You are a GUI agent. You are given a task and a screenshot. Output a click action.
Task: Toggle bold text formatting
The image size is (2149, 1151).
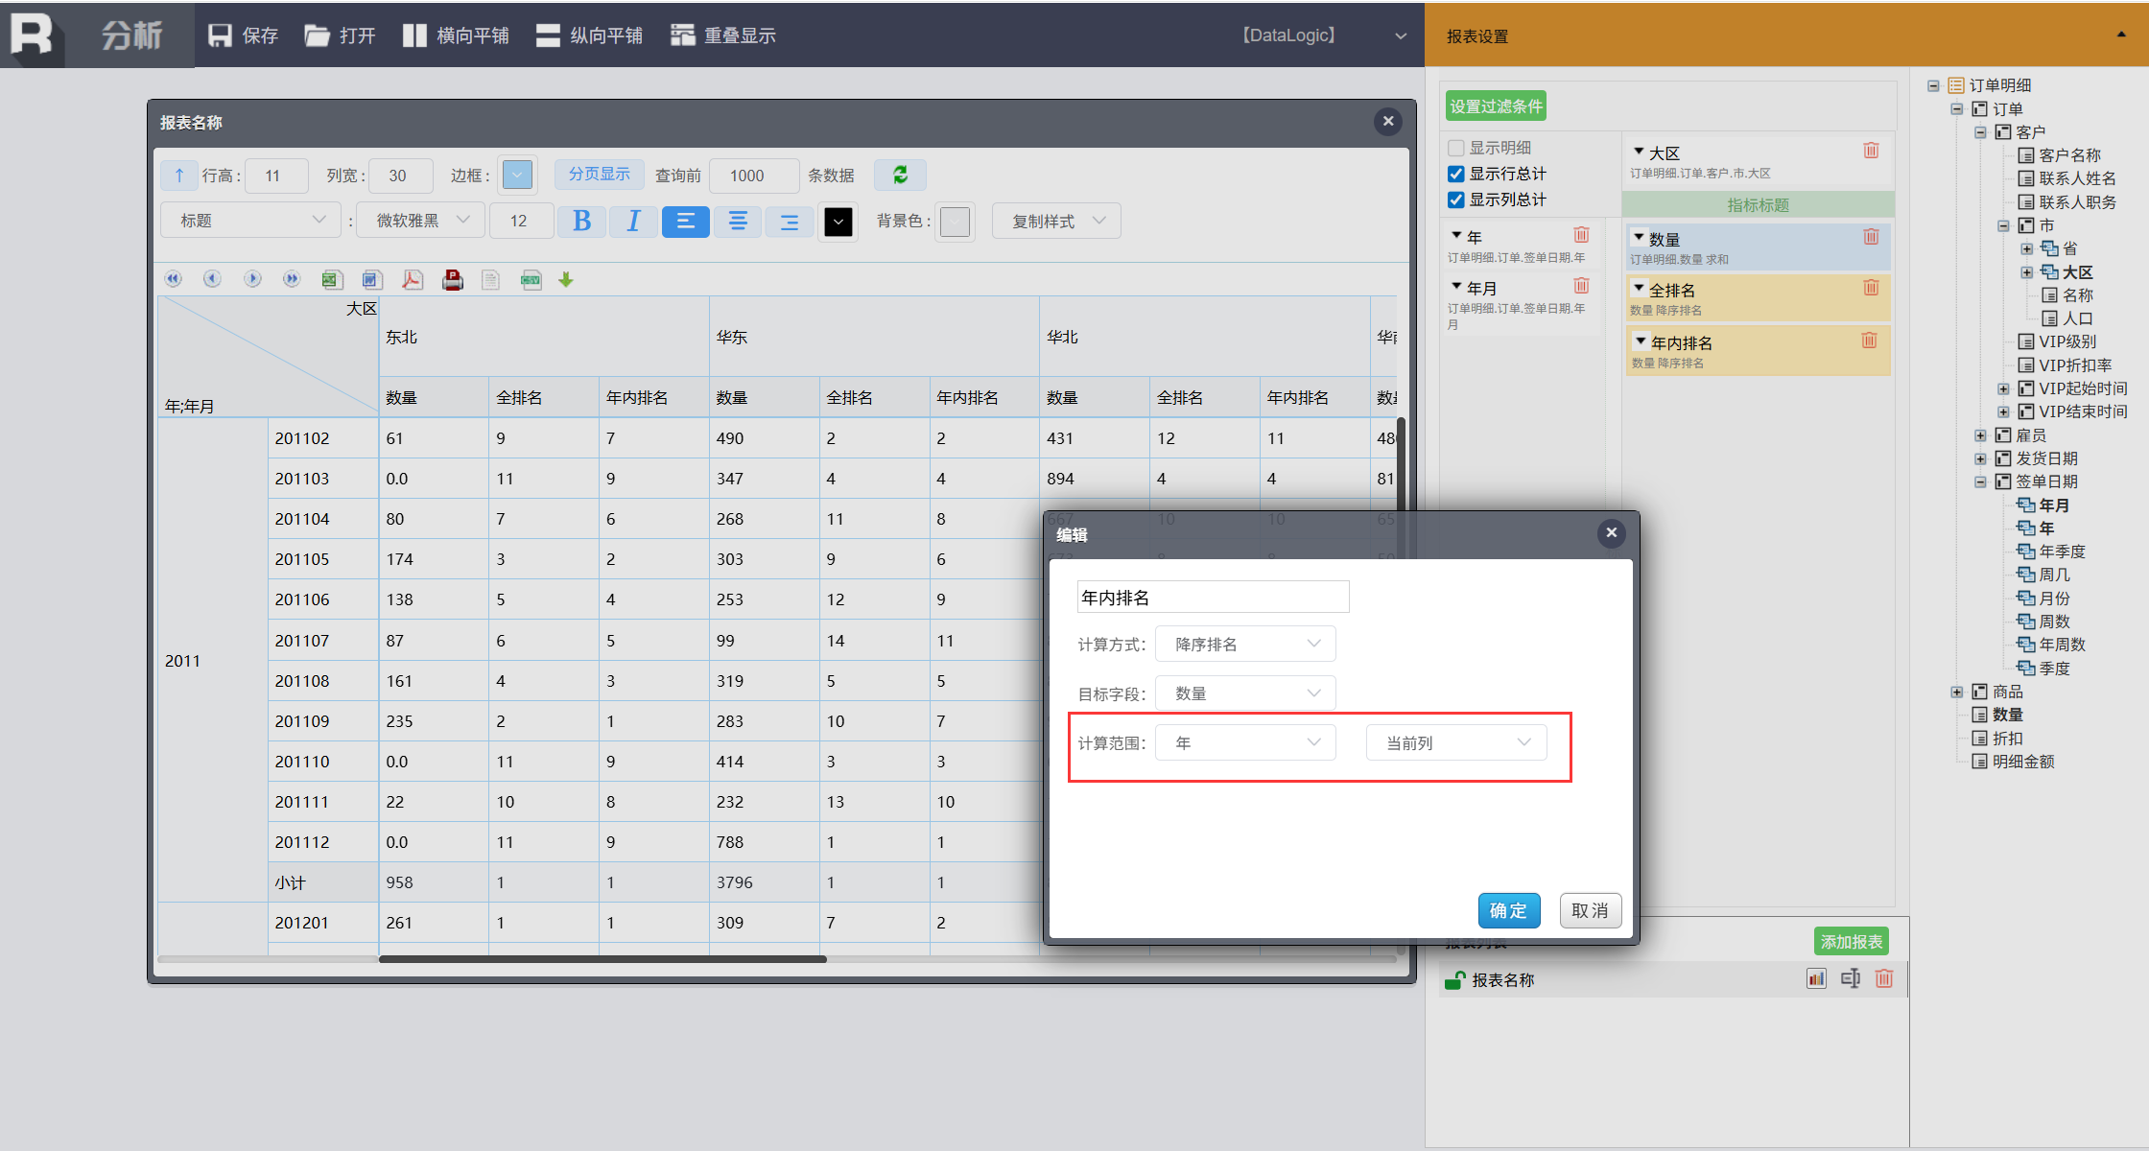581,222
